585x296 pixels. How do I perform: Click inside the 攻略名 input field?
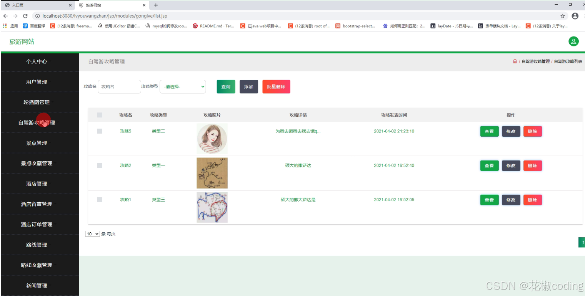click(x=119, y=86)
